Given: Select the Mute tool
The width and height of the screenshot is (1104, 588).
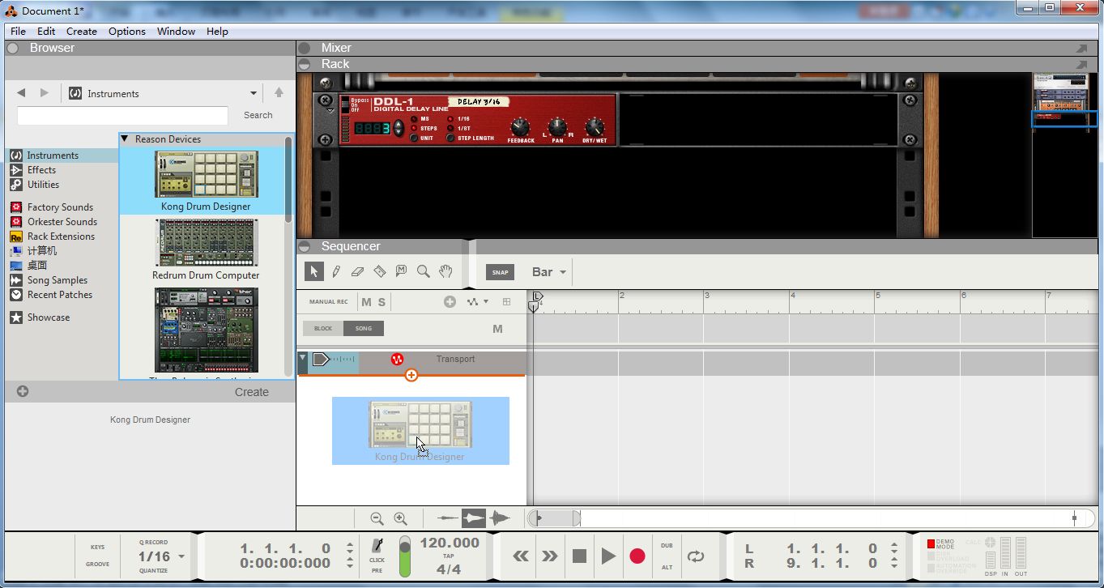Looking at the screenshot, I should (x=401, y=271).
